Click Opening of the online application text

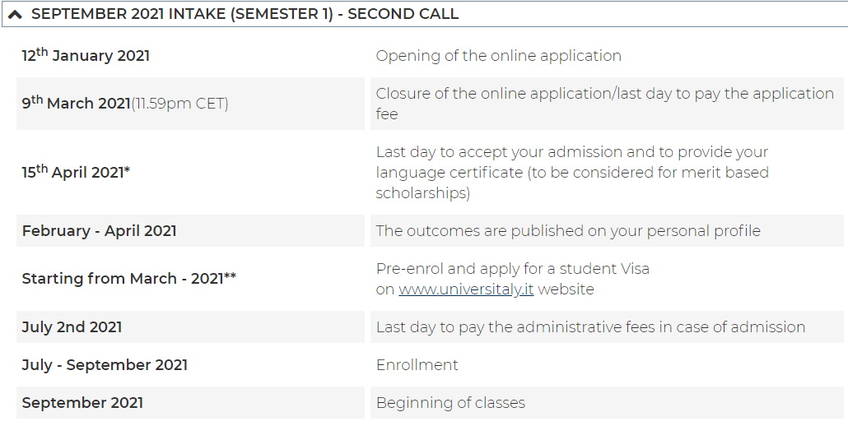click(498, 56)
